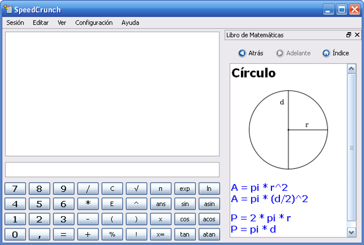This screenshot has width=364, height=245.
Task: Click the minus subtraction key
Action: click(88, 219)
